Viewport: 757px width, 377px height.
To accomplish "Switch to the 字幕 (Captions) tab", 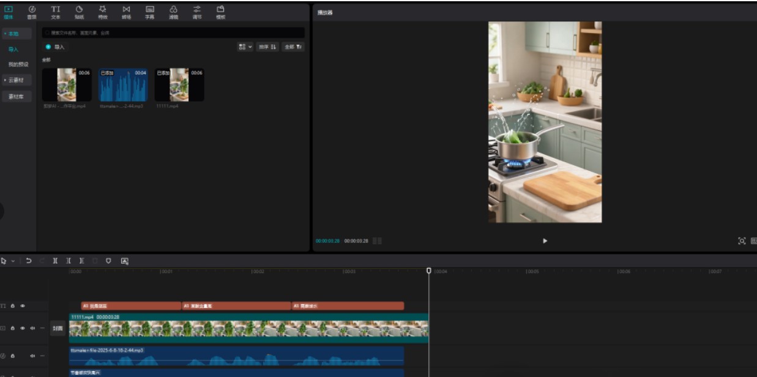I will (150, 12).
